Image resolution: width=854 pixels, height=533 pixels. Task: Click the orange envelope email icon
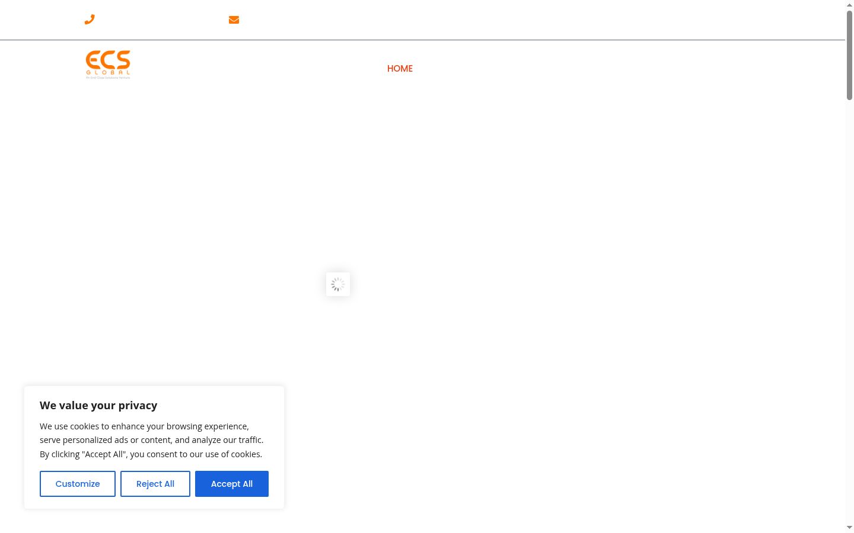pos(234,20)
